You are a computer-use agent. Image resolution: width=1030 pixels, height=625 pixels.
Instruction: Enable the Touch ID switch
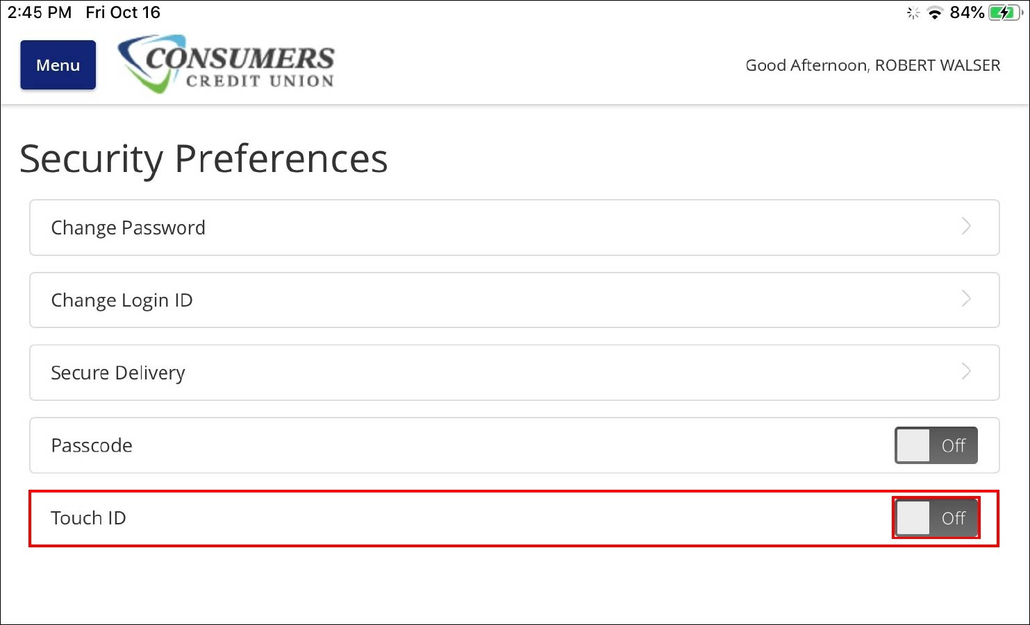tap(936, 517)
